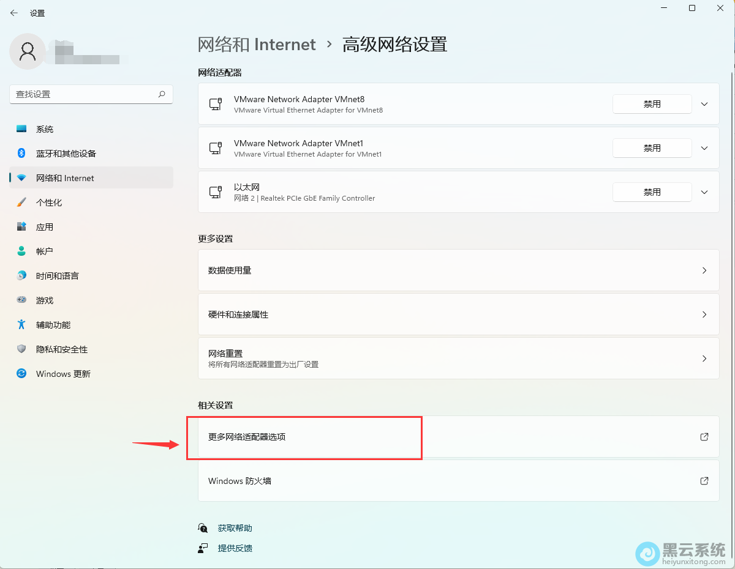
Task: Click the 查找设置 search box
Action: (x=91, y=94)
